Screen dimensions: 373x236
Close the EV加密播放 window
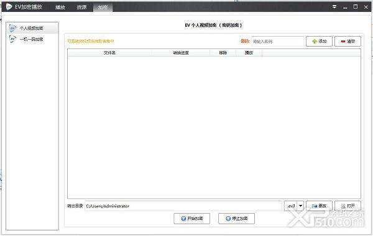(x=366, y=7)
